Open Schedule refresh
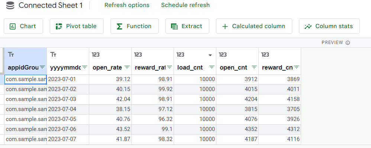This screenshot has height=148, width=371. (x=185, y=5)
